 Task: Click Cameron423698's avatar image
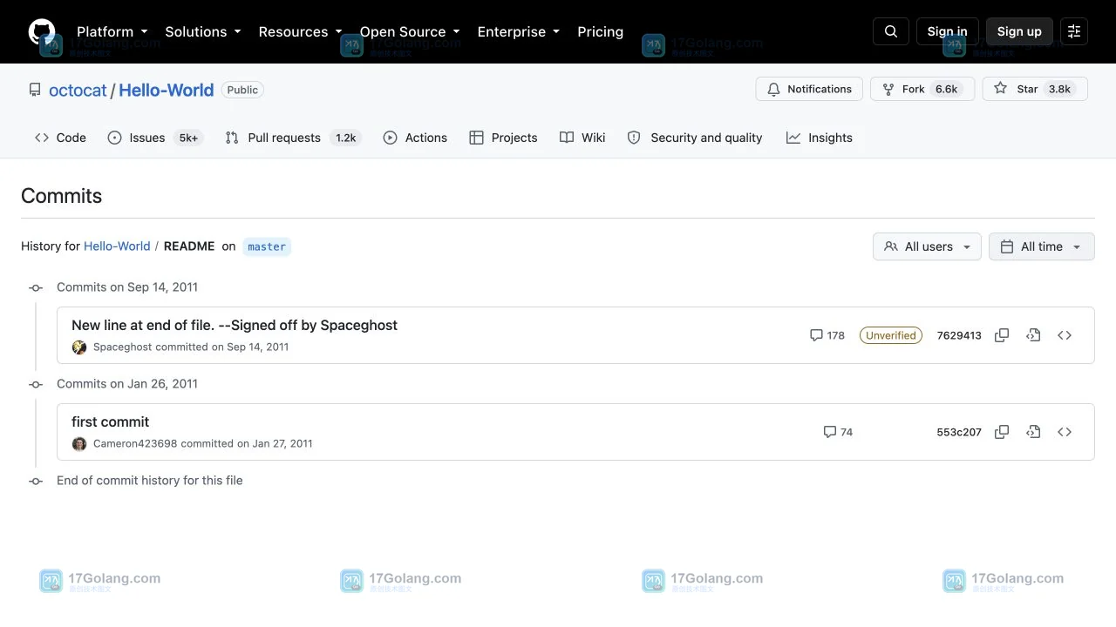(79, 443)
